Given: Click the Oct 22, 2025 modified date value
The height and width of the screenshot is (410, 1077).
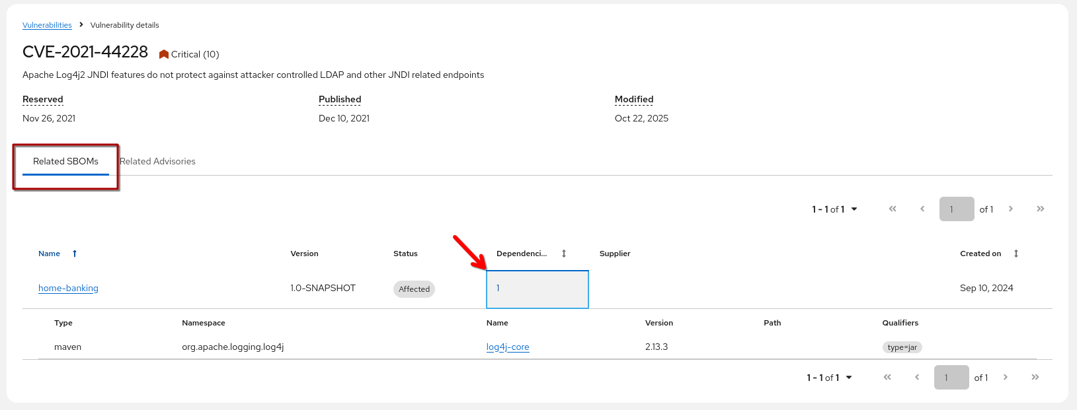Looking at the screenshot, I should coord(641,118).
